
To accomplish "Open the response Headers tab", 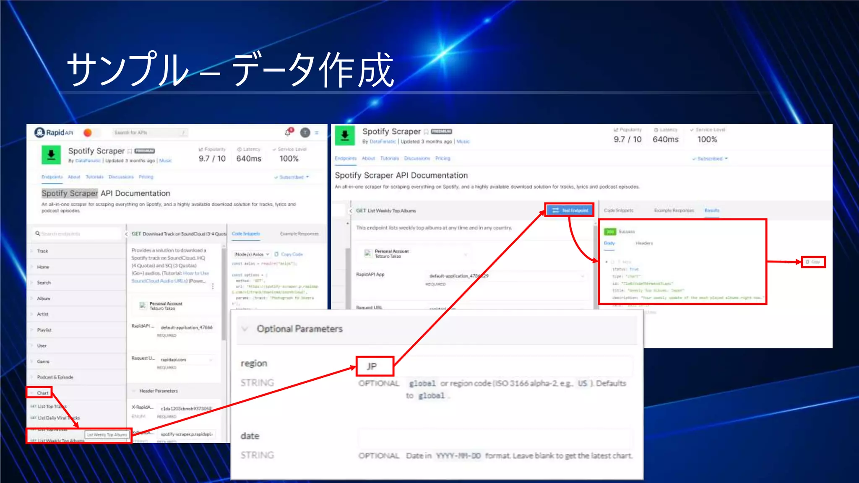I will pyautogui.click(x=644, y=243).
